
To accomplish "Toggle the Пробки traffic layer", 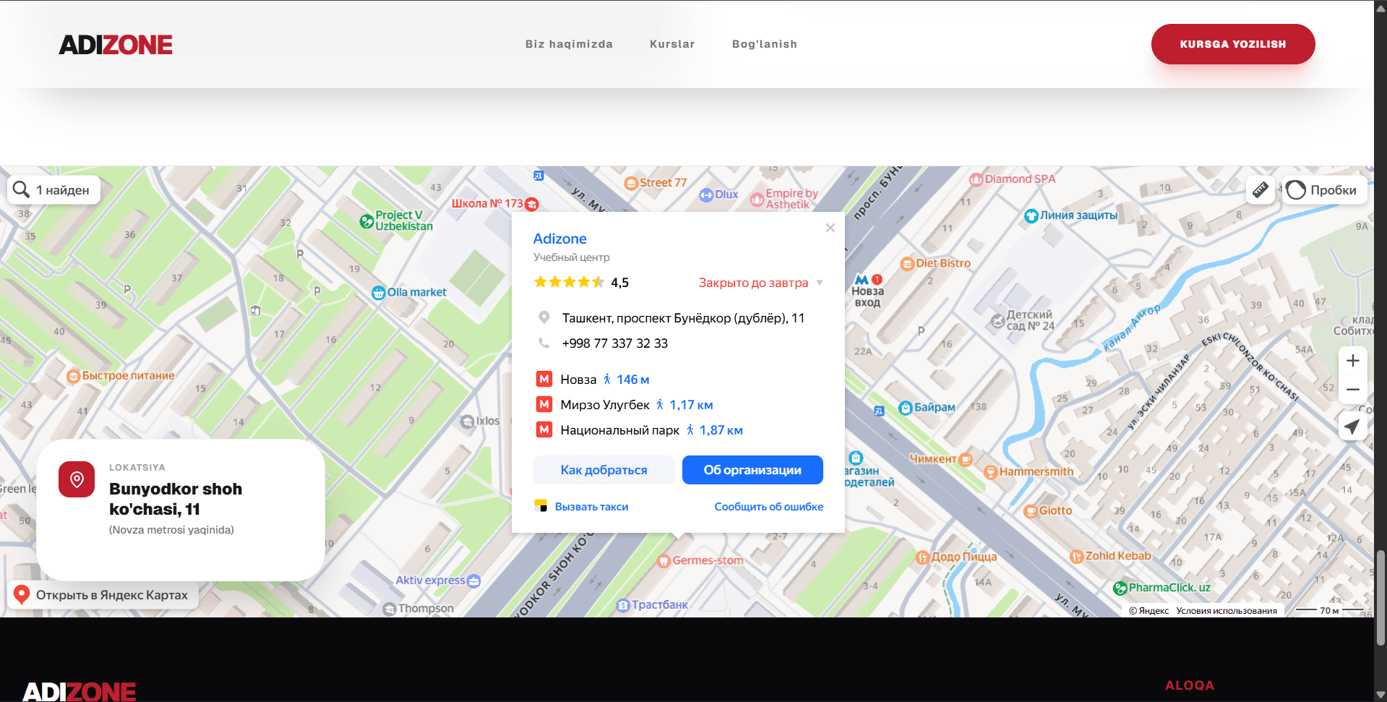I will coord(1324,190).
